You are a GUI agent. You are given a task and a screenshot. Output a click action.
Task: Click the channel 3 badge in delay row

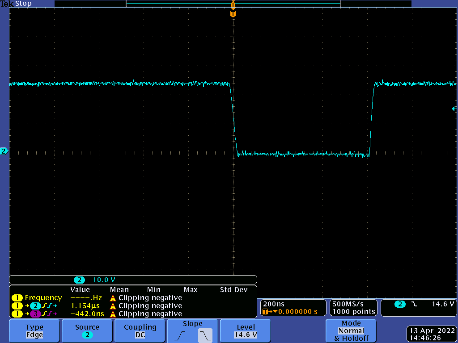coord(35,314)
